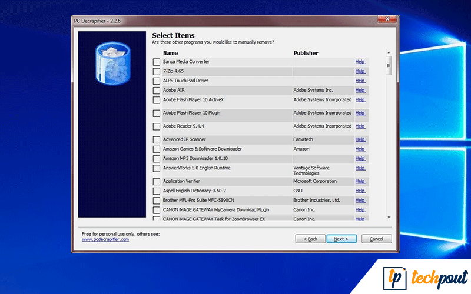Viewport: 471px width, 294px height.
Task: Go back with the Back button
Action: tap(310, 239)
